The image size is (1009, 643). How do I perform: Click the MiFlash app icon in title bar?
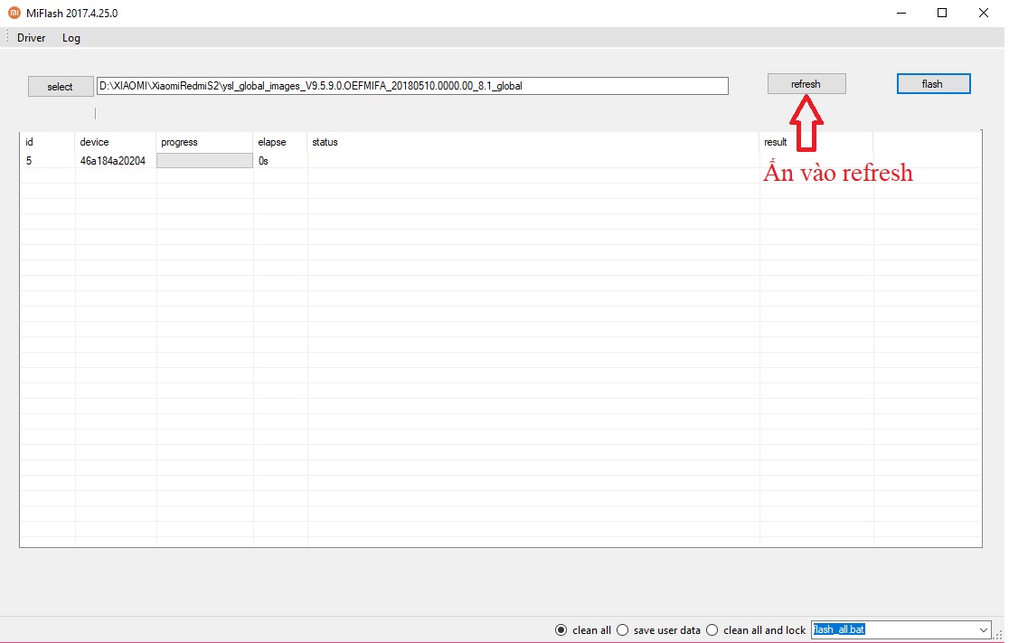tap(14, 13)
